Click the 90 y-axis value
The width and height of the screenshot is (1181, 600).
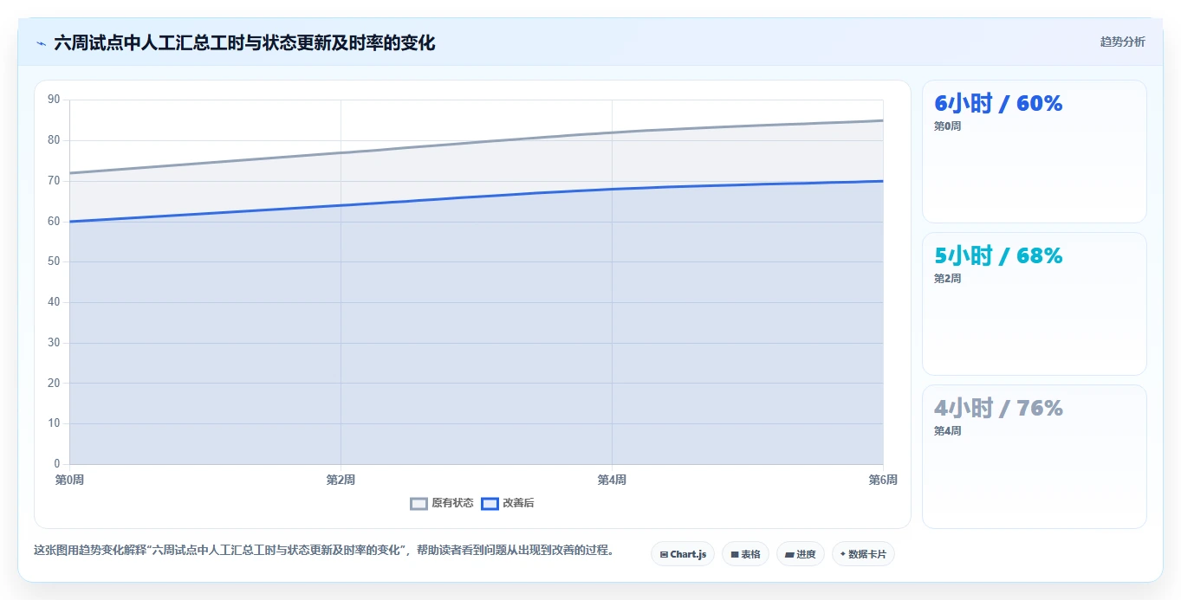[54, 100]
